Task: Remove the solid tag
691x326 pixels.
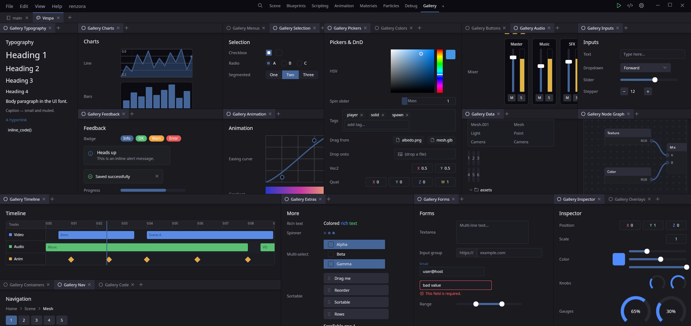Action: [x=383, y=115]
